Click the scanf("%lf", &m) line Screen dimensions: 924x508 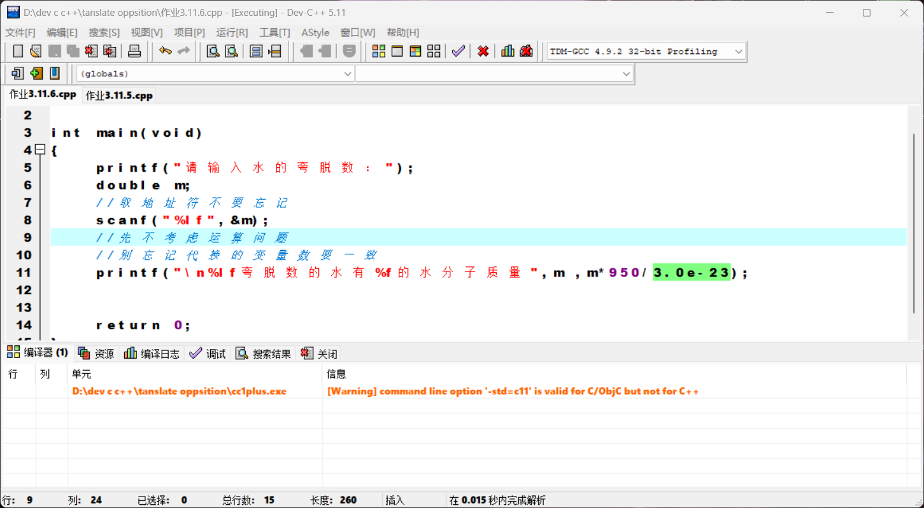(x=182, y=220)
